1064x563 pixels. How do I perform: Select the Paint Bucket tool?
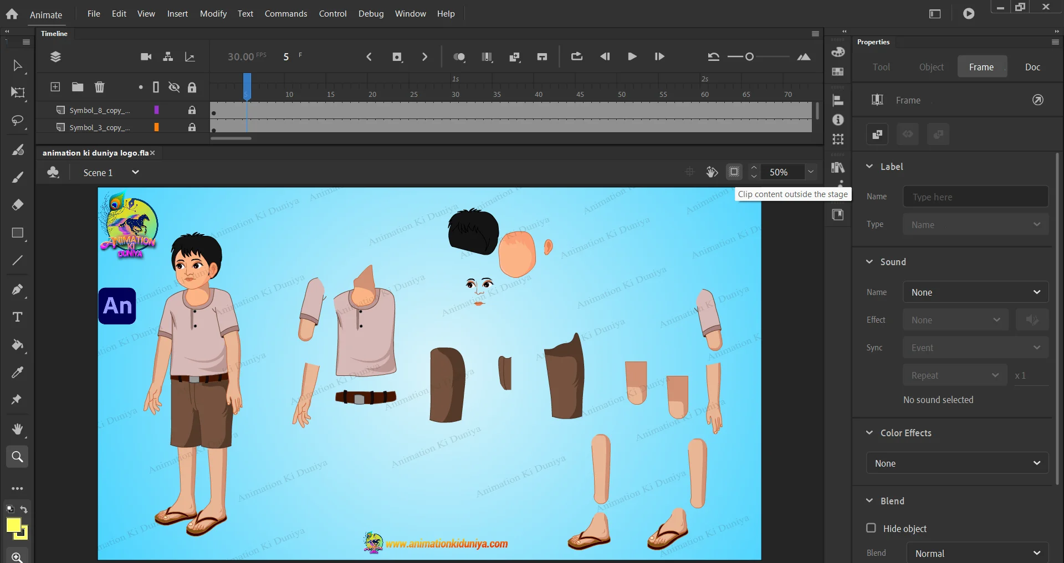17,345
